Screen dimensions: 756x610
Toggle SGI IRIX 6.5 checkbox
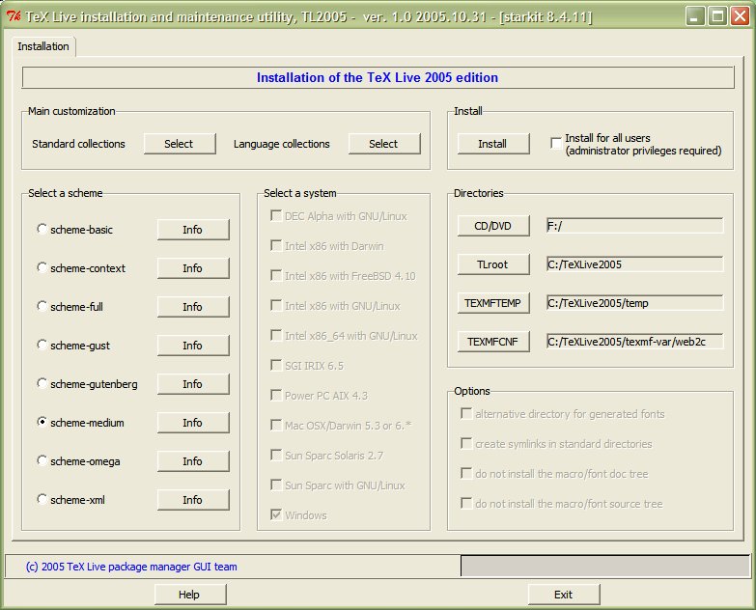pos(276,365)
